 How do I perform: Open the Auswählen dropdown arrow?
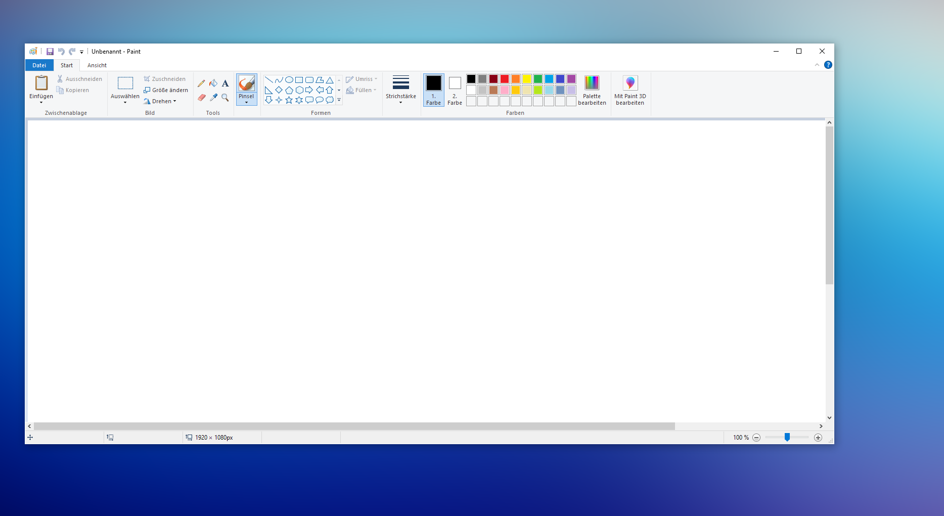pos(125,103)
